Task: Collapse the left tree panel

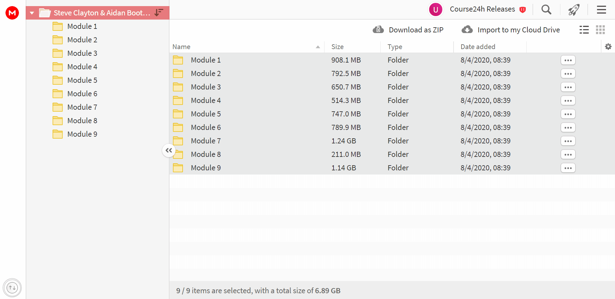Action: click(x=169, y=150)
